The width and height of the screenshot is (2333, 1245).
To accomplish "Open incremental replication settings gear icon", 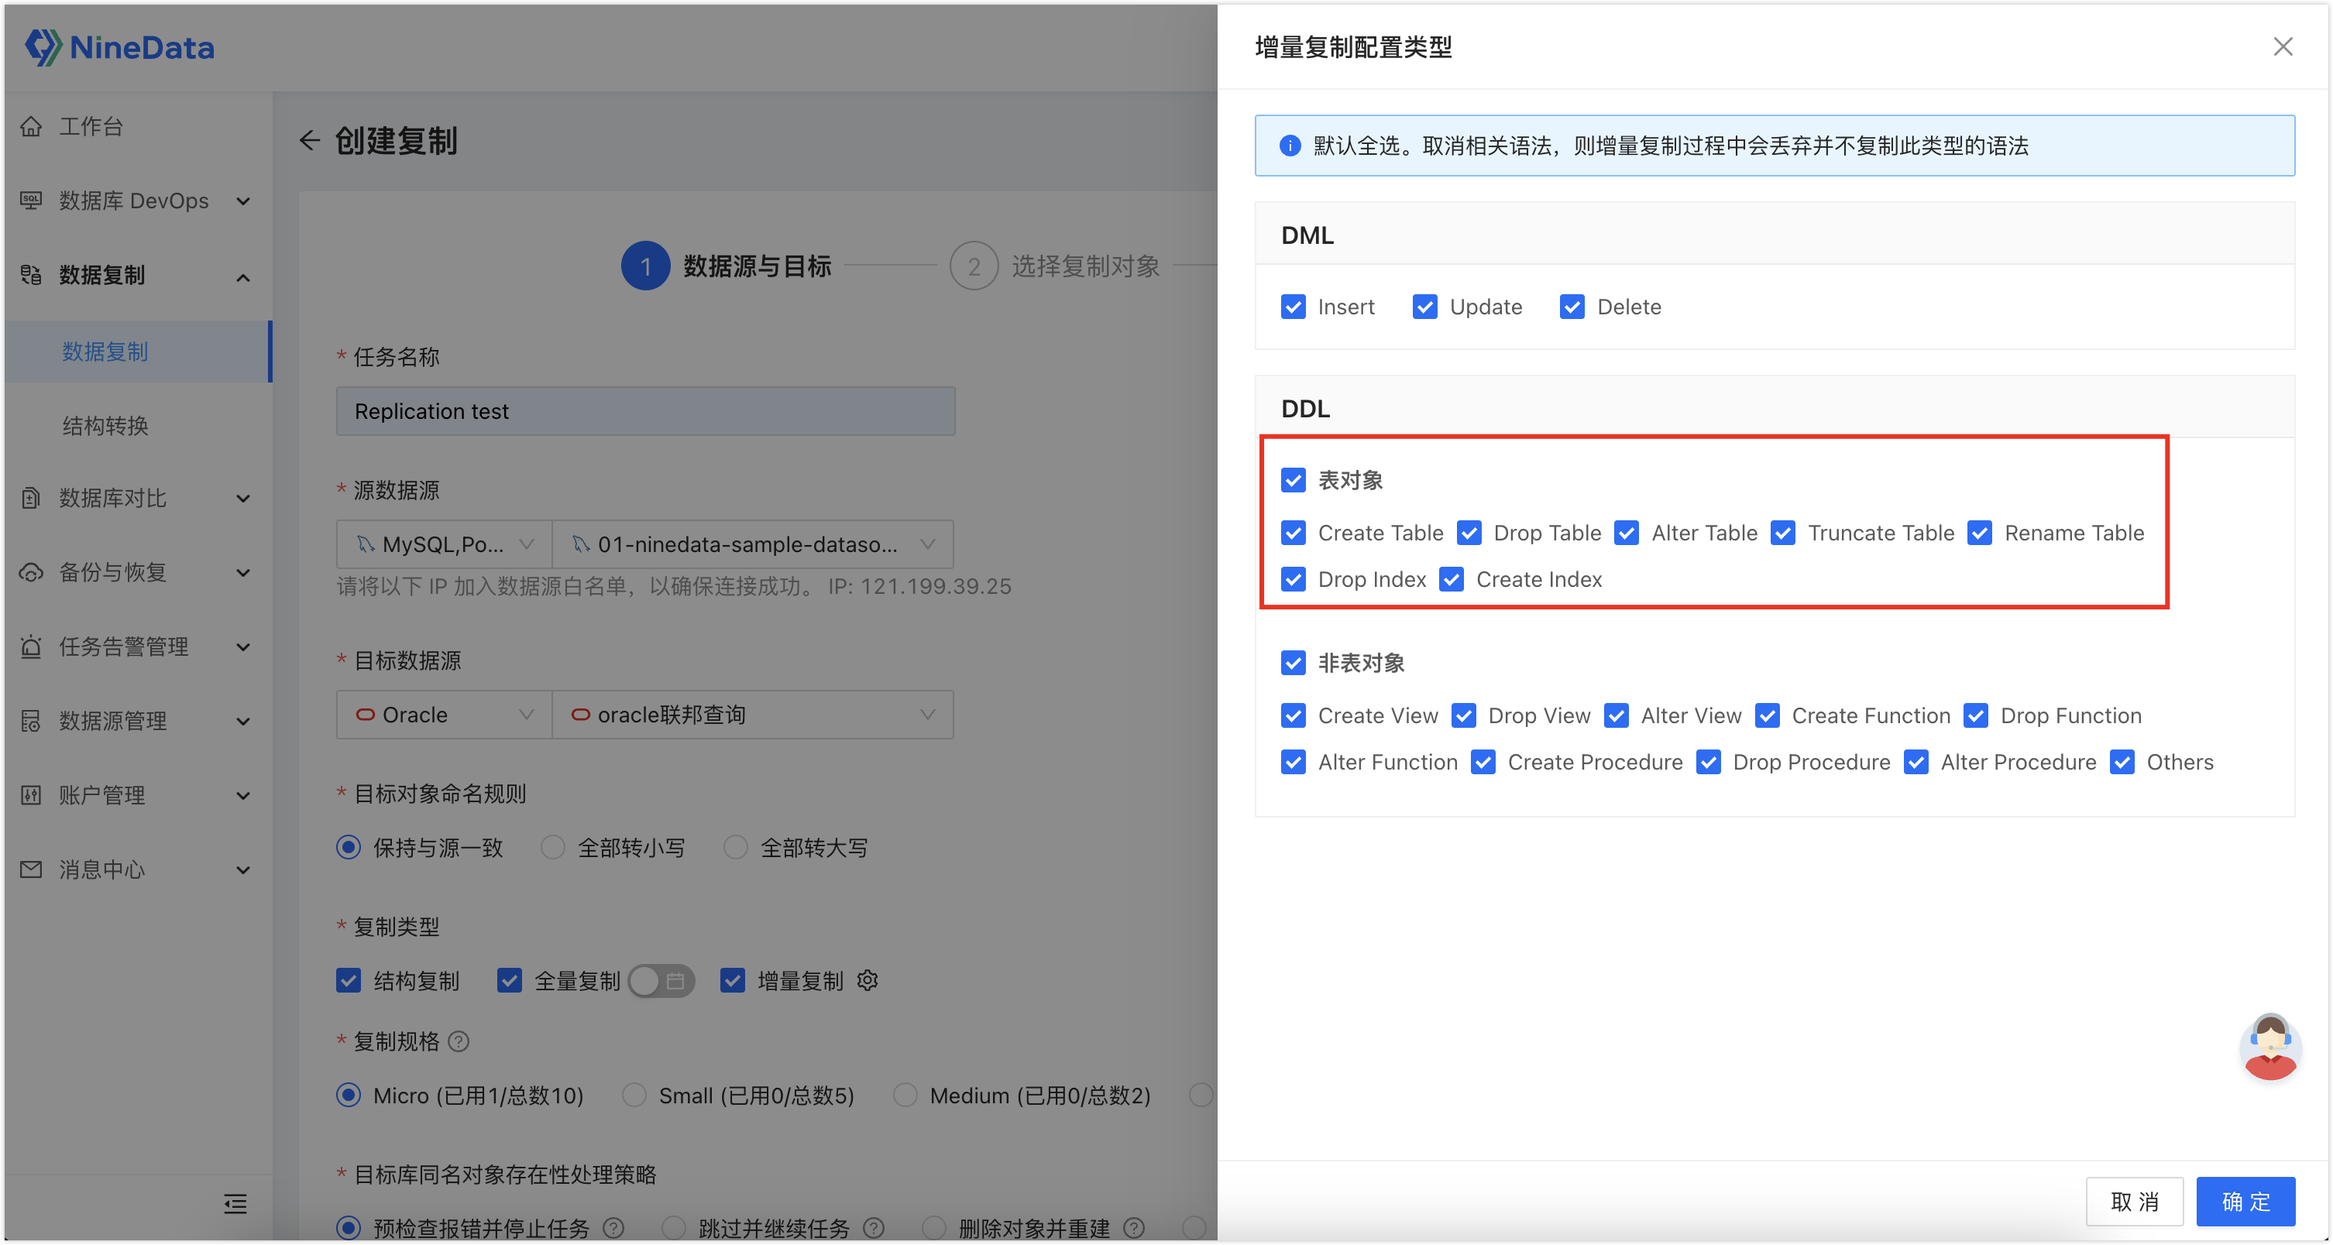I will tap(867, 981).
